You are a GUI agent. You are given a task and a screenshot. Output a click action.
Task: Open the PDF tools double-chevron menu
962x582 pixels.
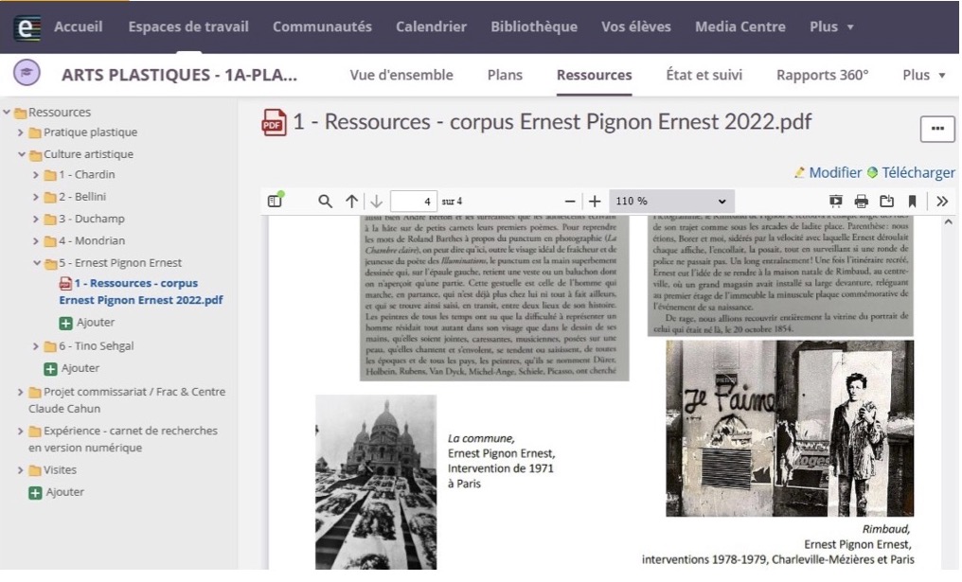(942, 202)
